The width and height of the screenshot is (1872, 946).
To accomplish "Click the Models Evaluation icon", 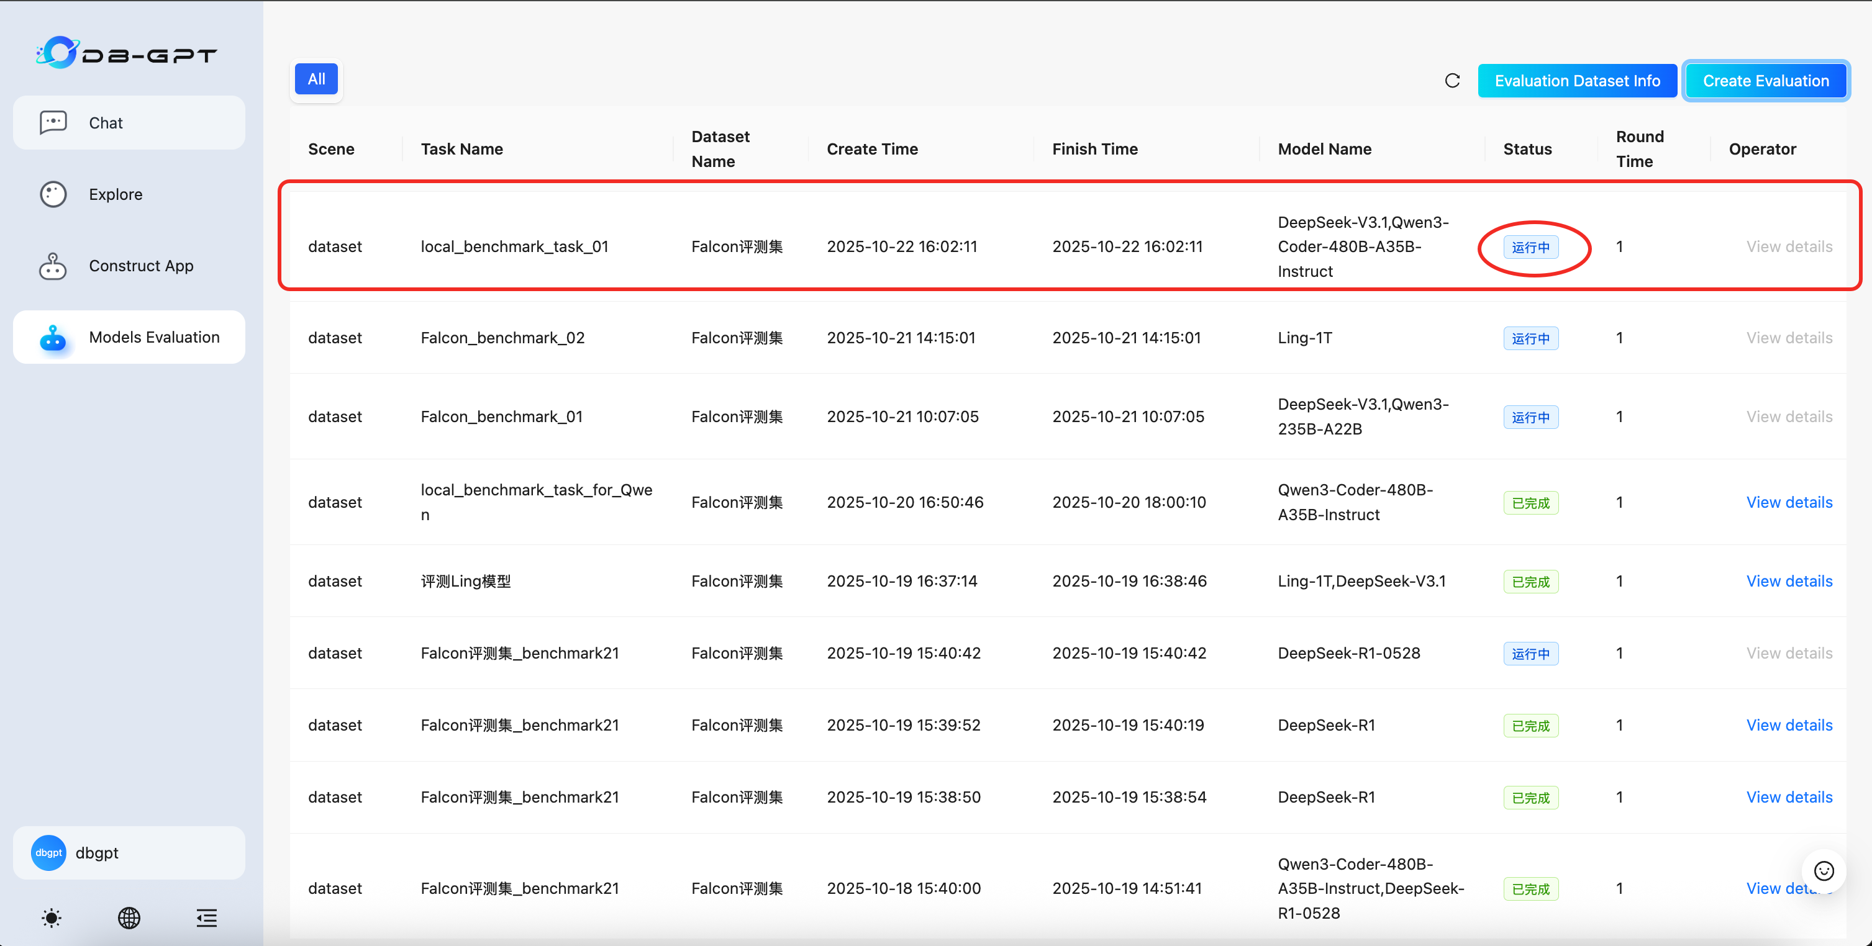I will pyautogui.click(x=53, y=338).
